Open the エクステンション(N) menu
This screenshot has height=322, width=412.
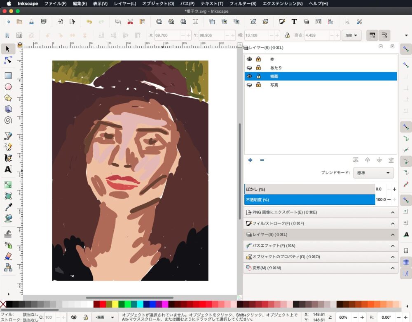[282, 4]
